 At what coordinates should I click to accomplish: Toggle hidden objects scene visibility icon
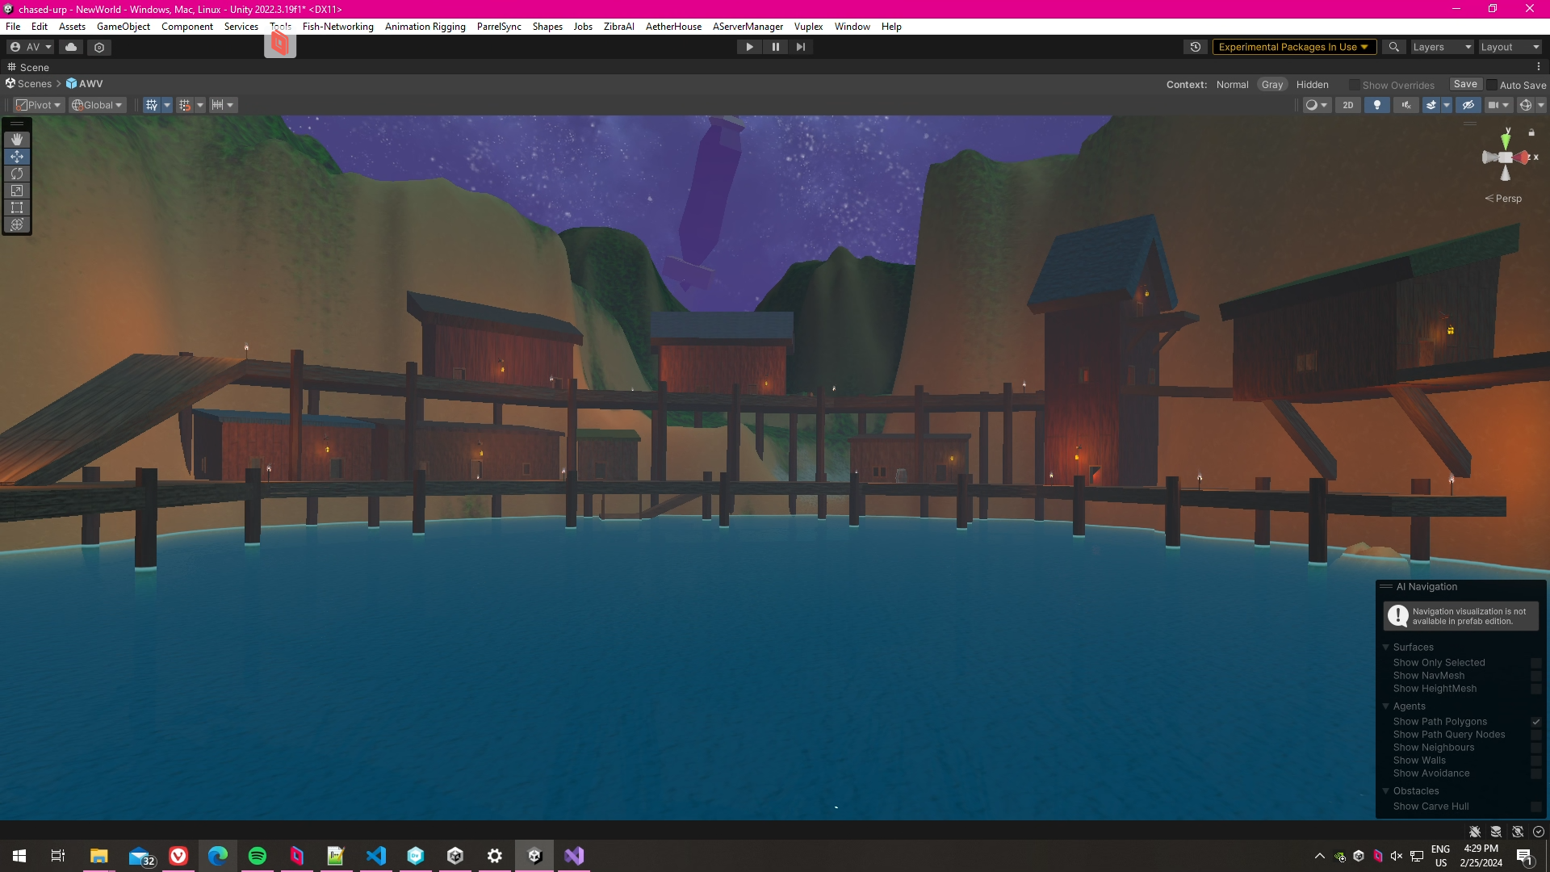[1468, 105]
